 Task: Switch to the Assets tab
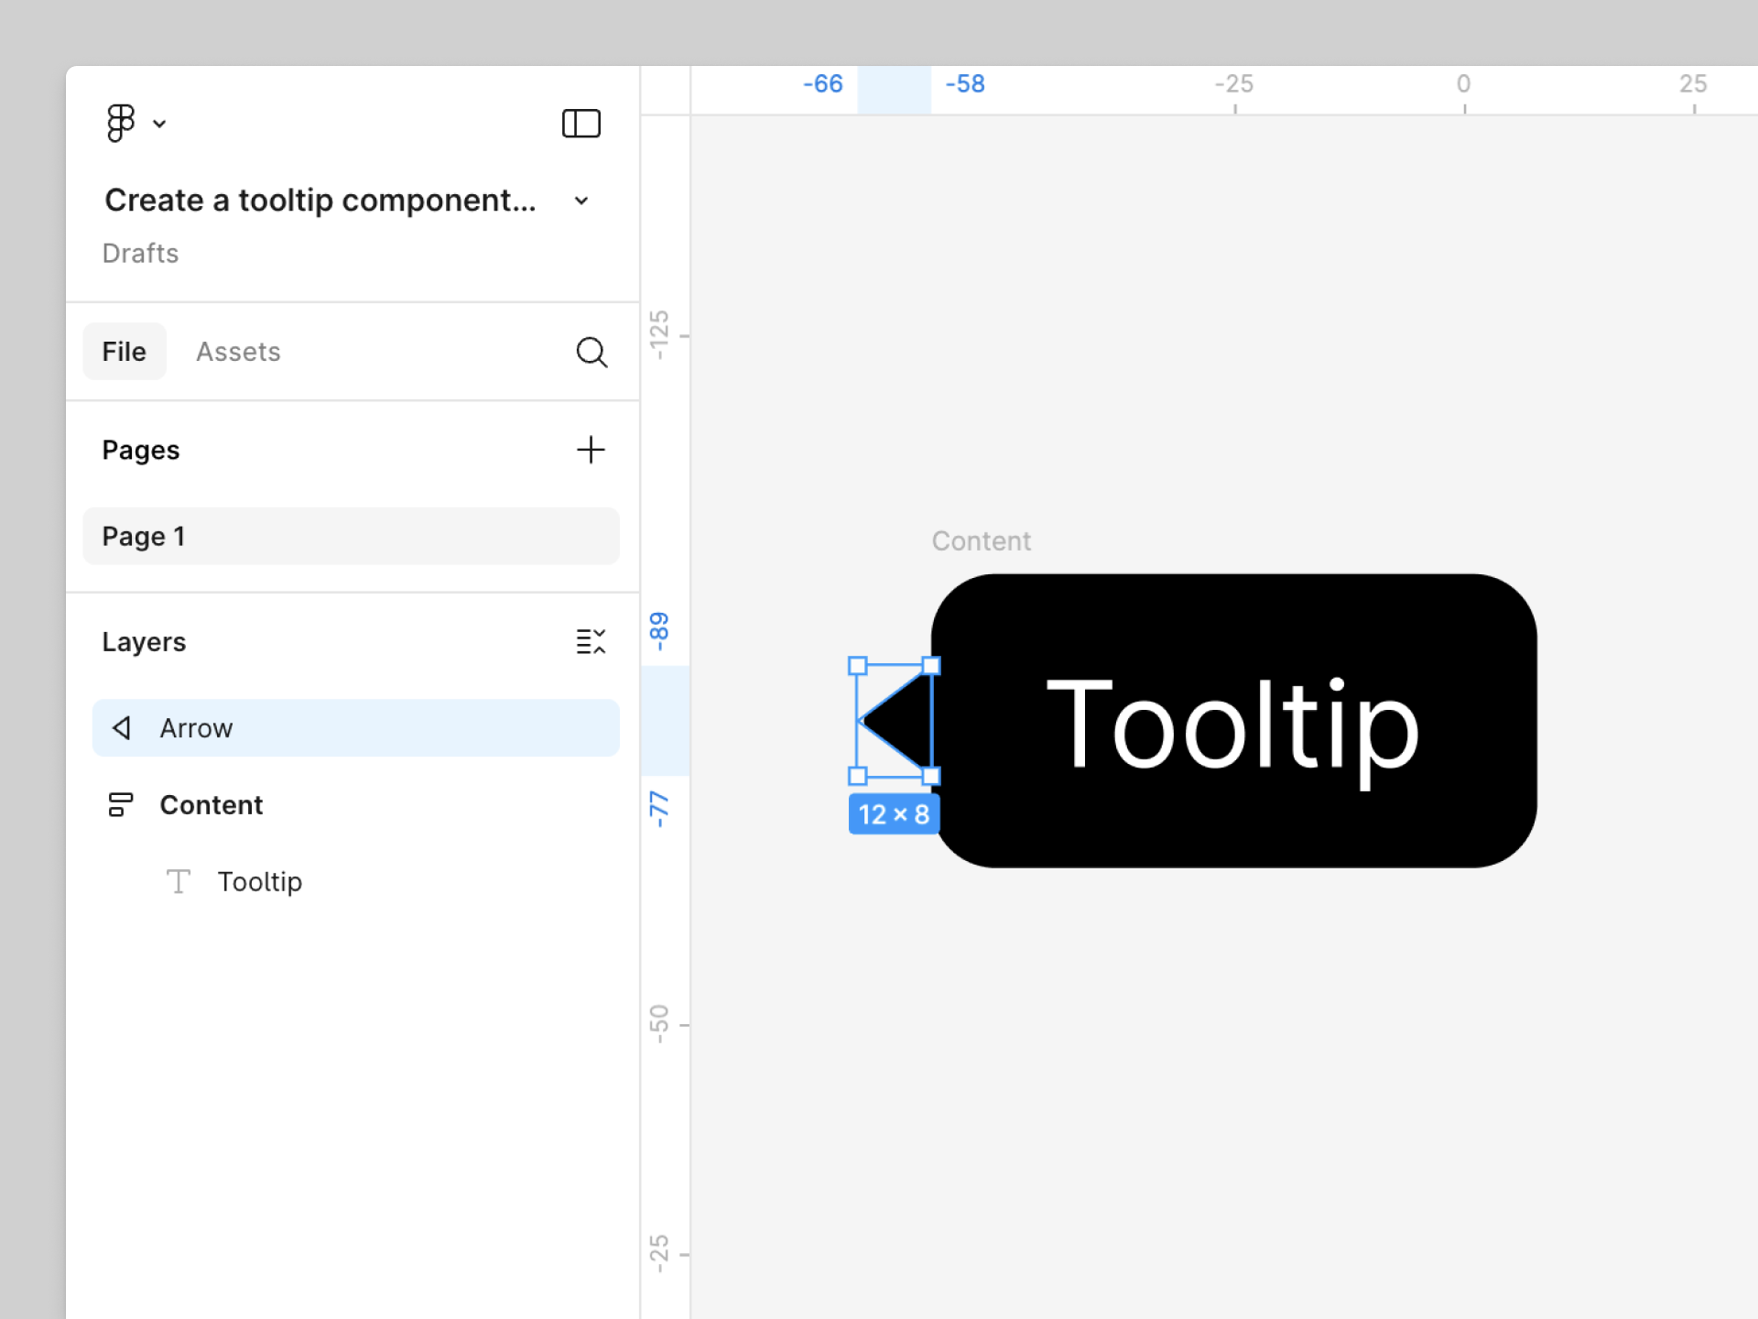pyautogui.click(x=238, y=352)
